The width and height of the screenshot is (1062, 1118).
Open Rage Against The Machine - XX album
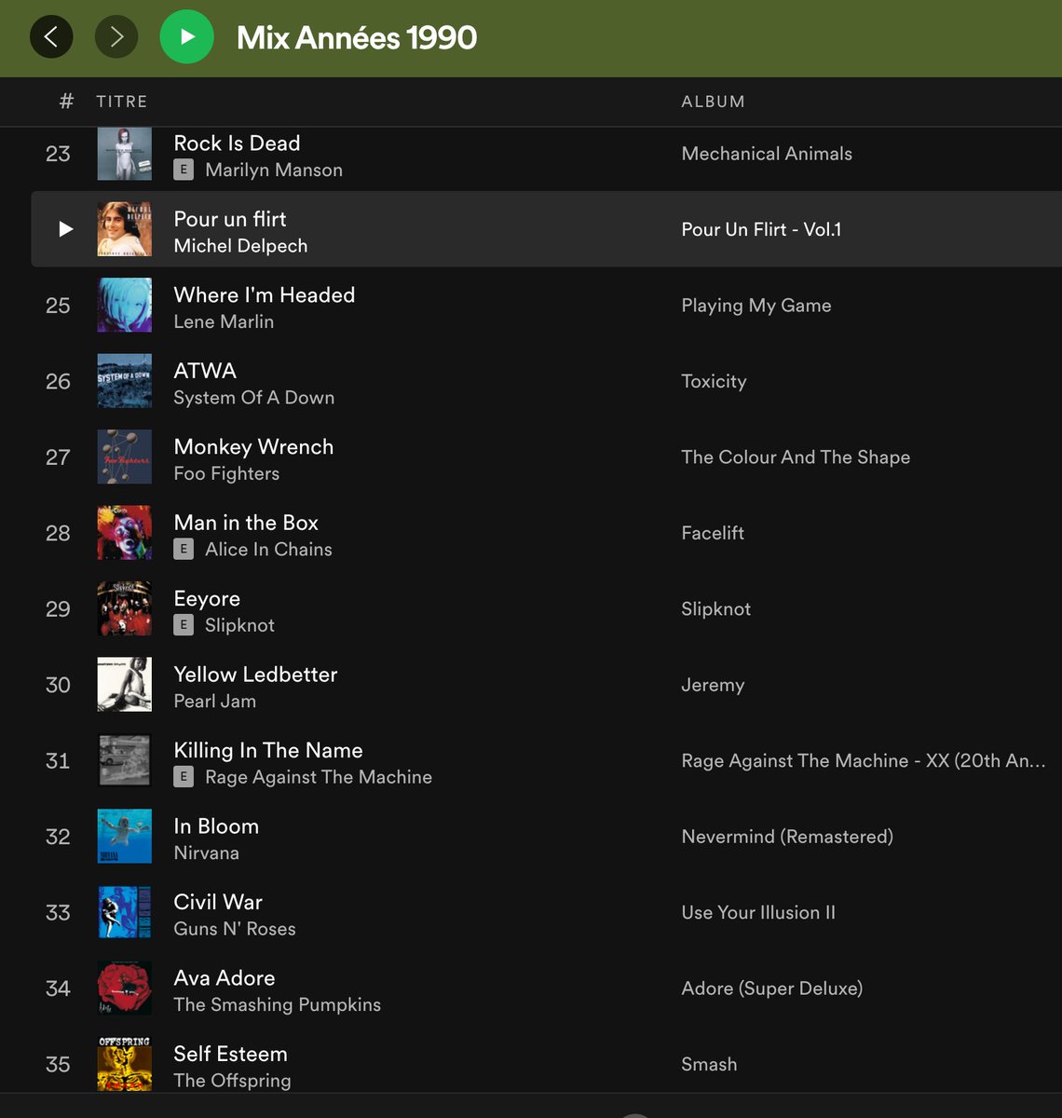[x=864, y=761]
